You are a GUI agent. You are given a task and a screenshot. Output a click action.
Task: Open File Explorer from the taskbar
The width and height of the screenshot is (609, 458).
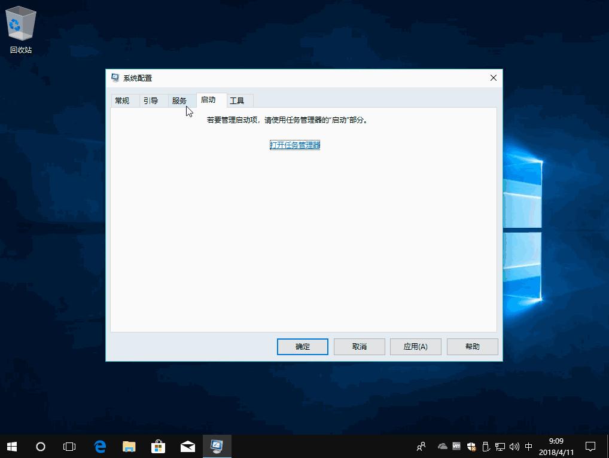129,446
